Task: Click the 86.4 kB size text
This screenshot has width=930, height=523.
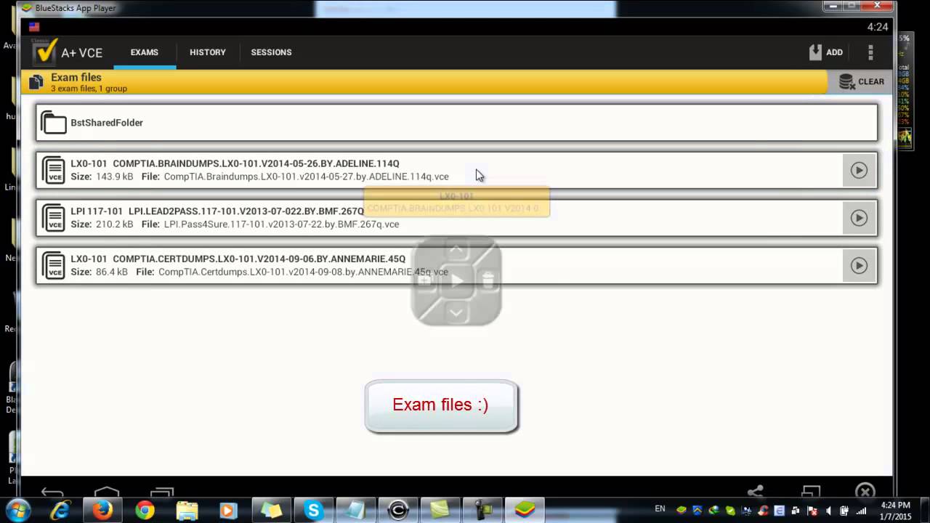Action: click(111, 272)
